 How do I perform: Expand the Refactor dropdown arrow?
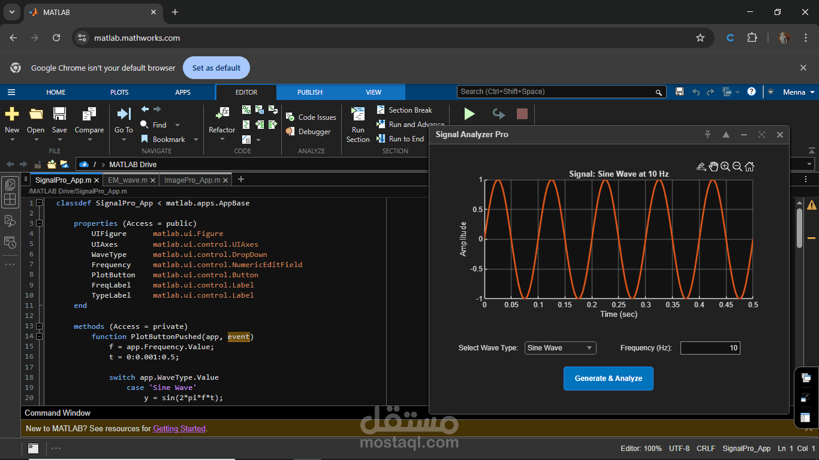222,140
